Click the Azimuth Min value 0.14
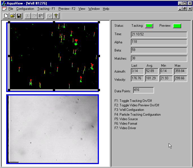193x168 pixels. pyautogui.click(x=166, y=71)
